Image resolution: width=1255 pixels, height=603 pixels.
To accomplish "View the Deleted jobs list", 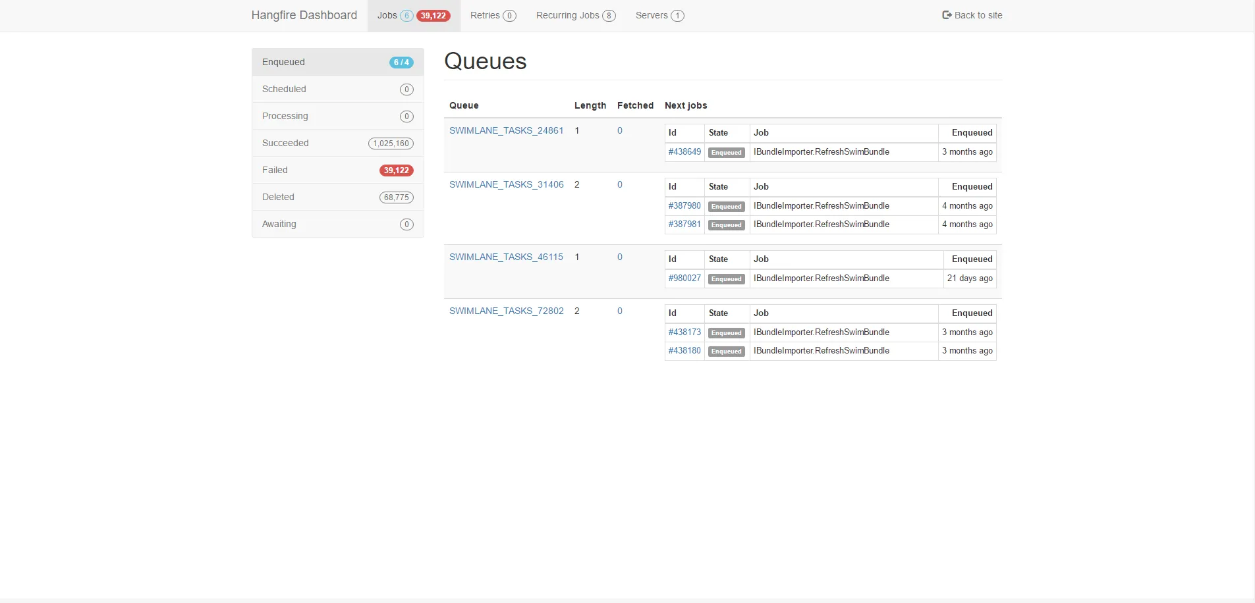I will coord(337,197).
